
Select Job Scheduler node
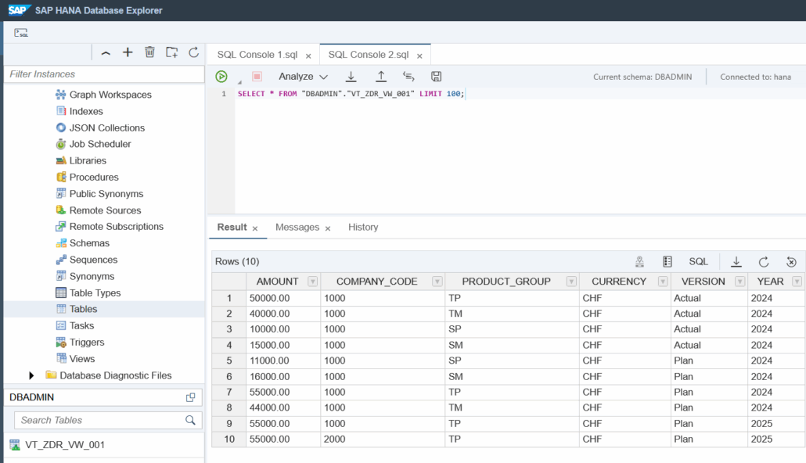click(100, 145)
